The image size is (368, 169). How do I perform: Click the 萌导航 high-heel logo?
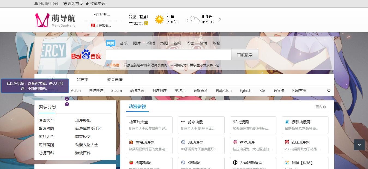click(x=42, y=20)
